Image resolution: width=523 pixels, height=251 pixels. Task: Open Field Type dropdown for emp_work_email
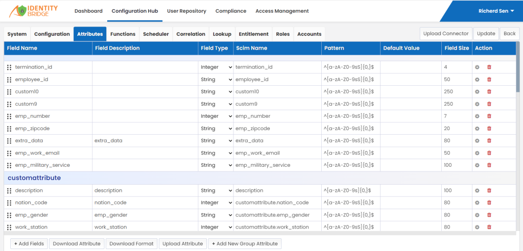coord(216,153)
